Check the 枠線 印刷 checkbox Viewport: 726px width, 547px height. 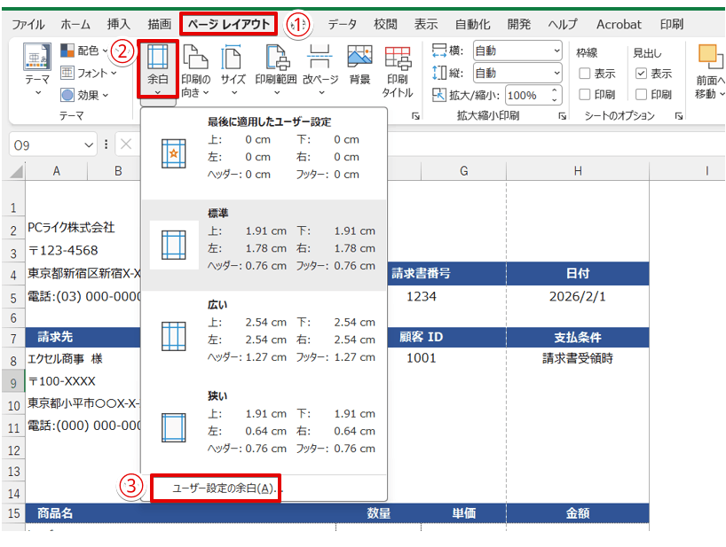point(585,94)
